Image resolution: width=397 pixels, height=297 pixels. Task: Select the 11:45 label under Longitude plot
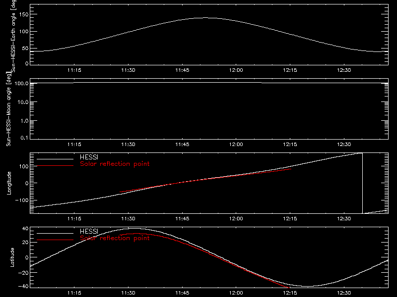pyautogui.click(x=182, y=219)
